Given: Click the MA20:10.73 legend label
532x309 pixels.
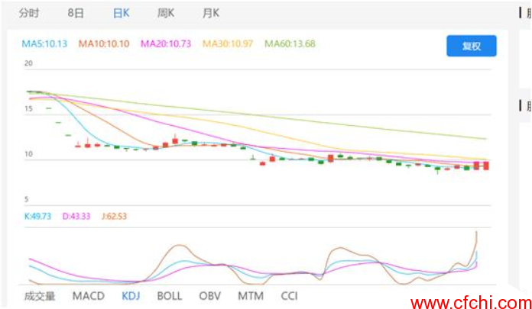Looking at the screenshot, I should [x=166, y=43].
